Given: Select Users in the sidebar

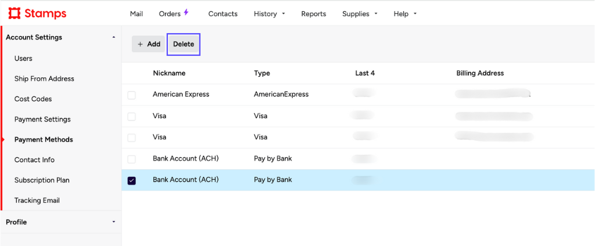Looking at the screenshot, I should [x=23, y=59].
